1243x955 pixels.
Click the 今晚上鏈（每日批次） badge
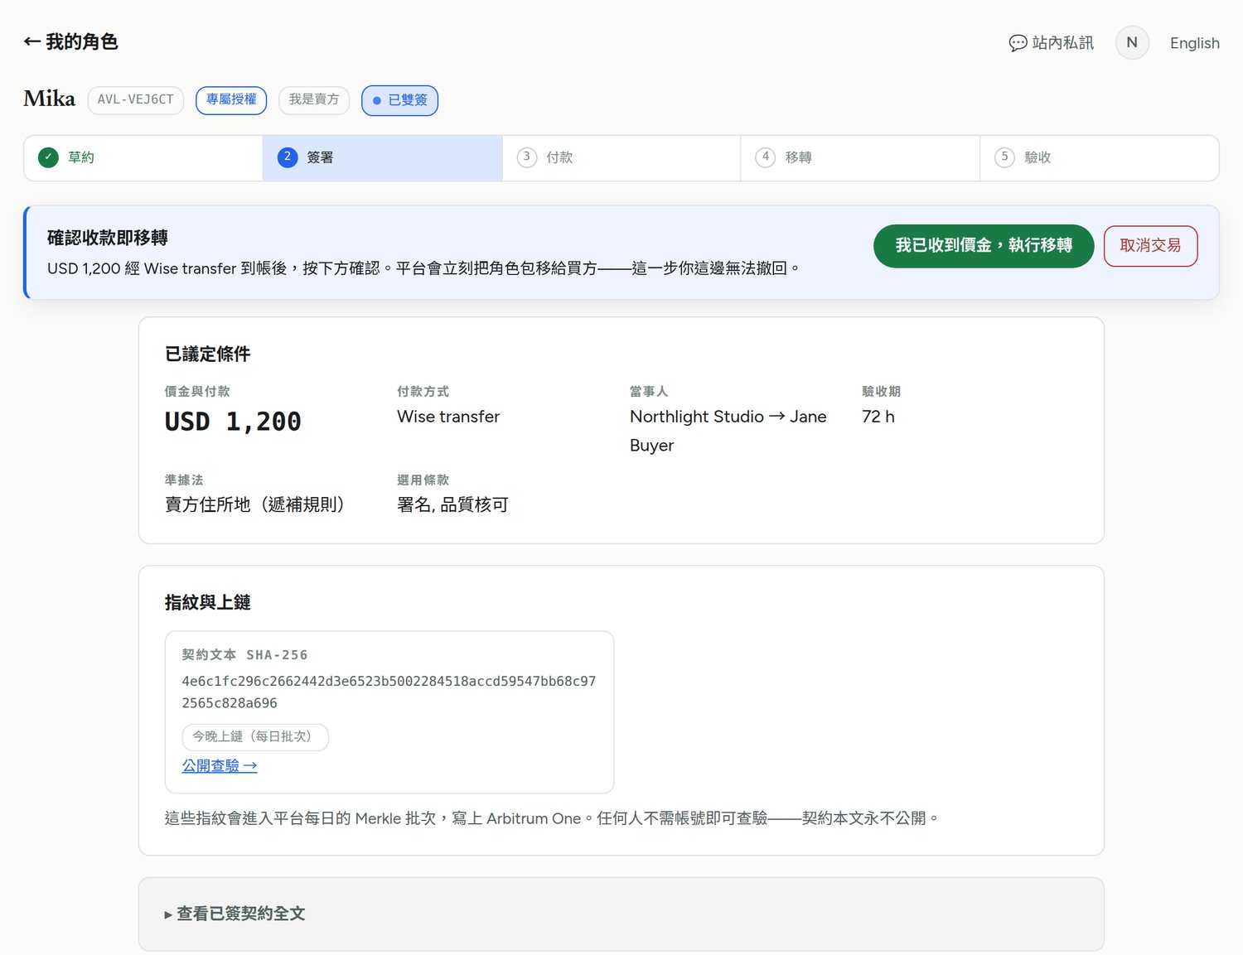255,737
